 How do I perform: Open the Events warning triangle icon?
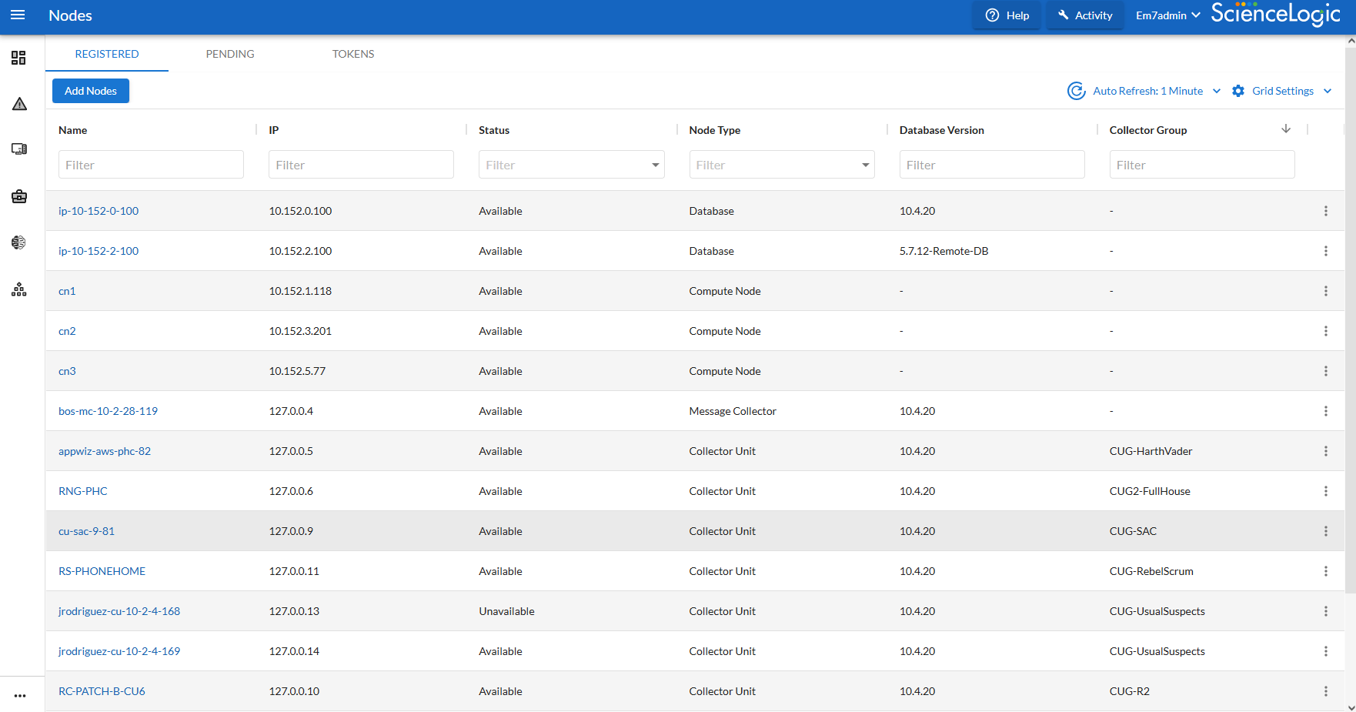(x=19, y=104)
